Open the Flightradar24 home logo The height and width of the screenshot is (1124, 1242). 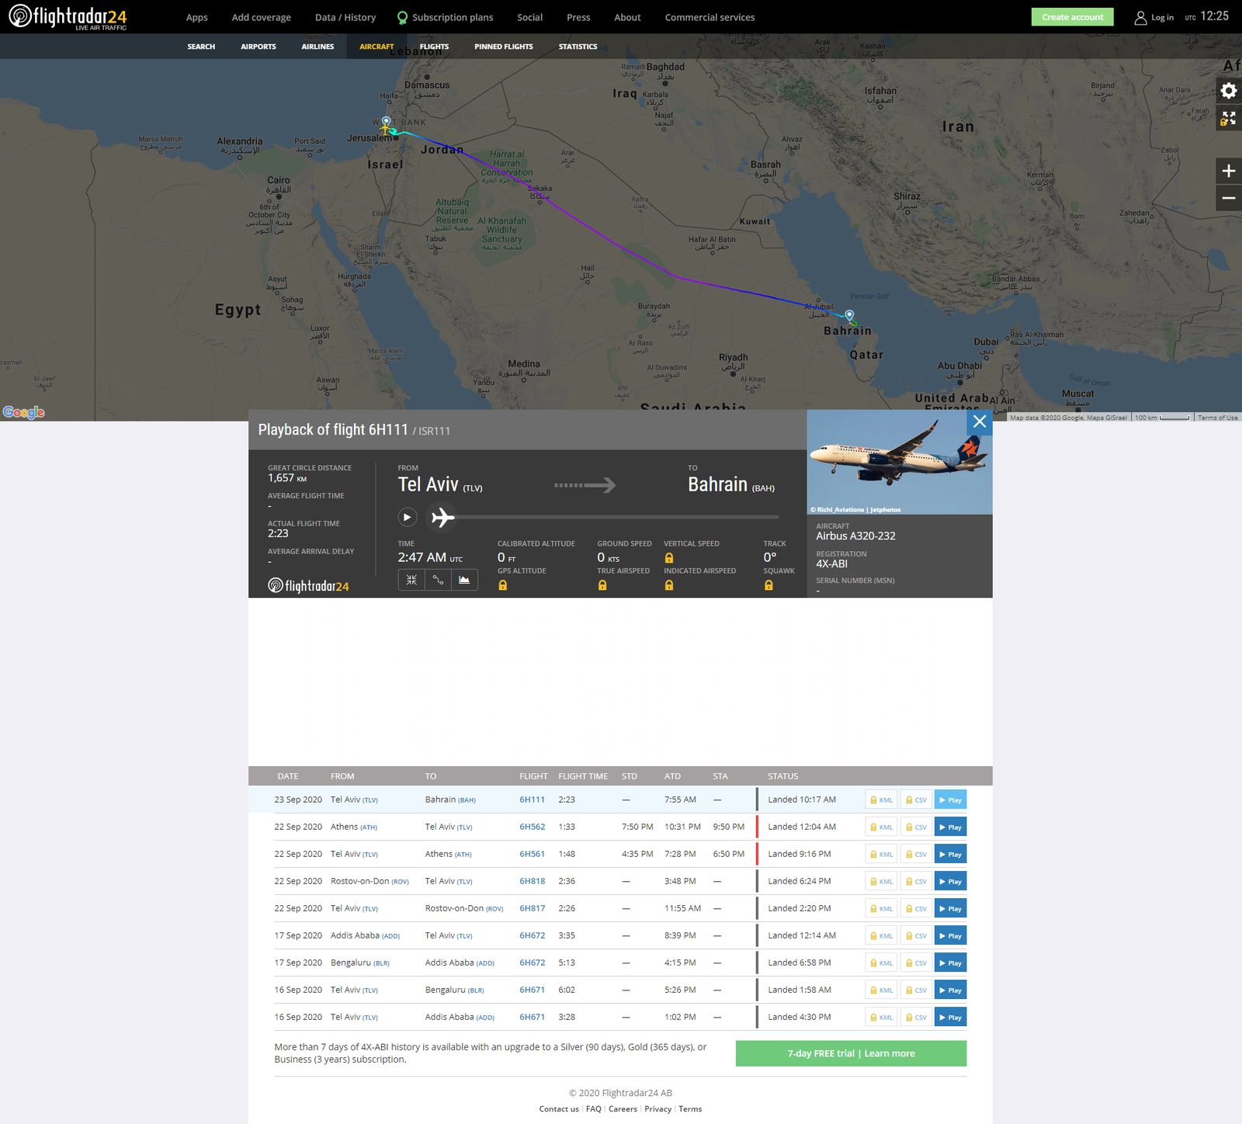click(68, 16)
